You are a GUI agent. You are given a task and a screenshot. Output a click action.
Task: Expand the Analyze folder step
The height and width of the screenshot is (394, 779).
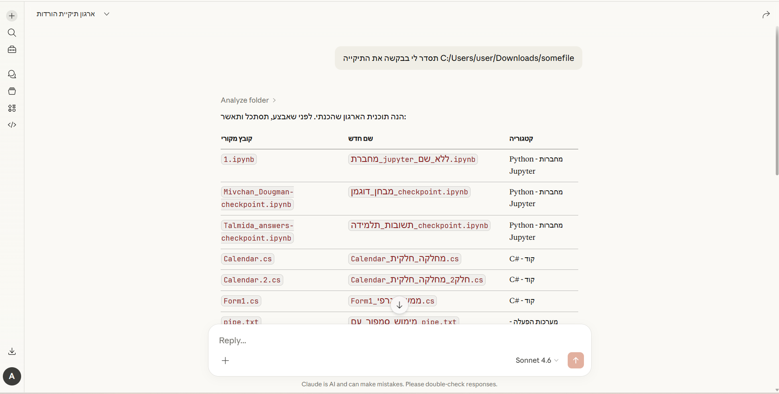[x=248, y=100]
